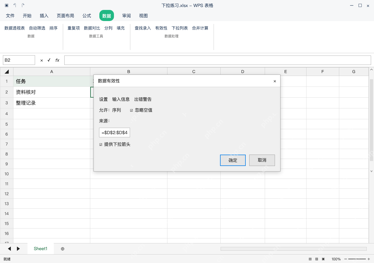Image resolution: width=374 pixels, height=263 pixels.
Task: Click the name box showing B2
Action: coord(19,60)
